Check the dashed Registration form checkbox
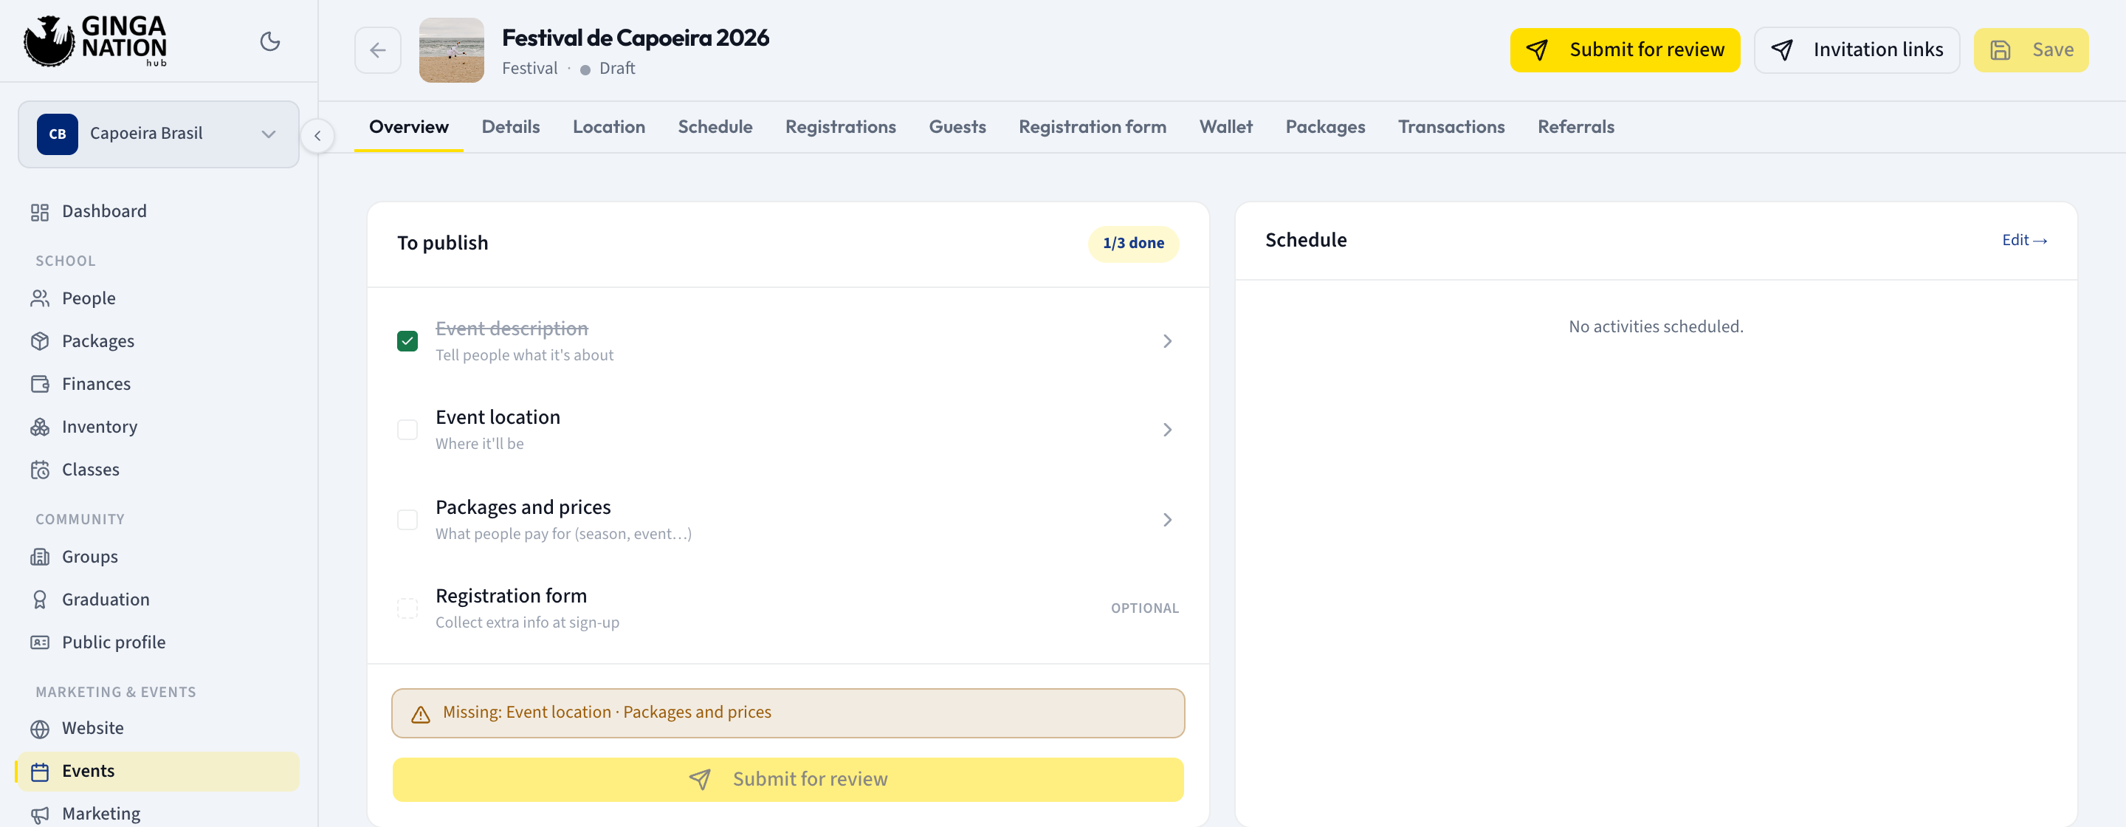This screenshot has width=2126, height=827. (x=407, y=608)
